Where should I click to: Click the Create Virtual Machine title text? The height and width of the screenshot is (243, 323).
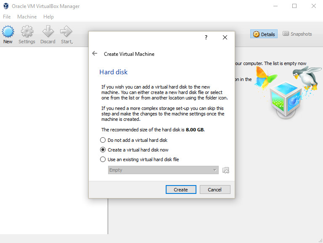(129, 54)
